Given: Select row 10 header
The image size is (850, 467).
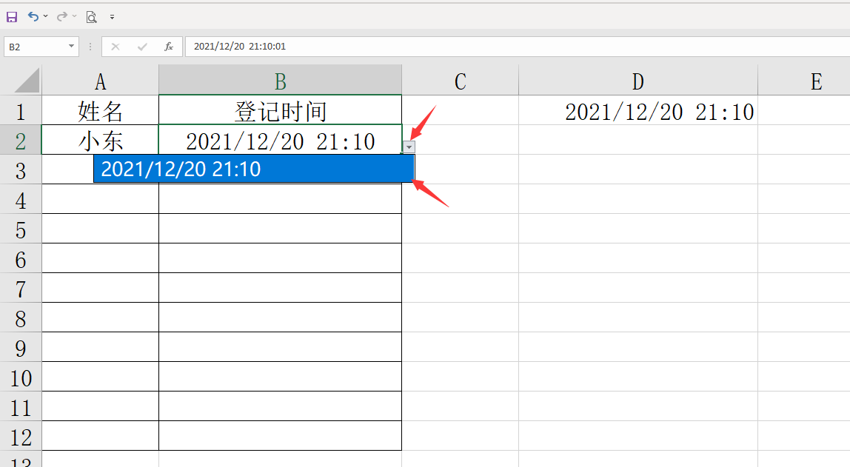Looking at the screenshot, I should click(x=21, y=377).
